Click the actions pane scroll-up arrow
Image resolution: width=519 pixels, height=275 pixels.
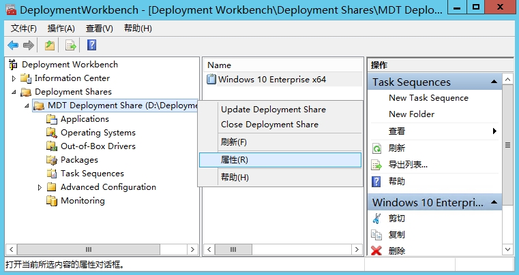tap(507, 79)
